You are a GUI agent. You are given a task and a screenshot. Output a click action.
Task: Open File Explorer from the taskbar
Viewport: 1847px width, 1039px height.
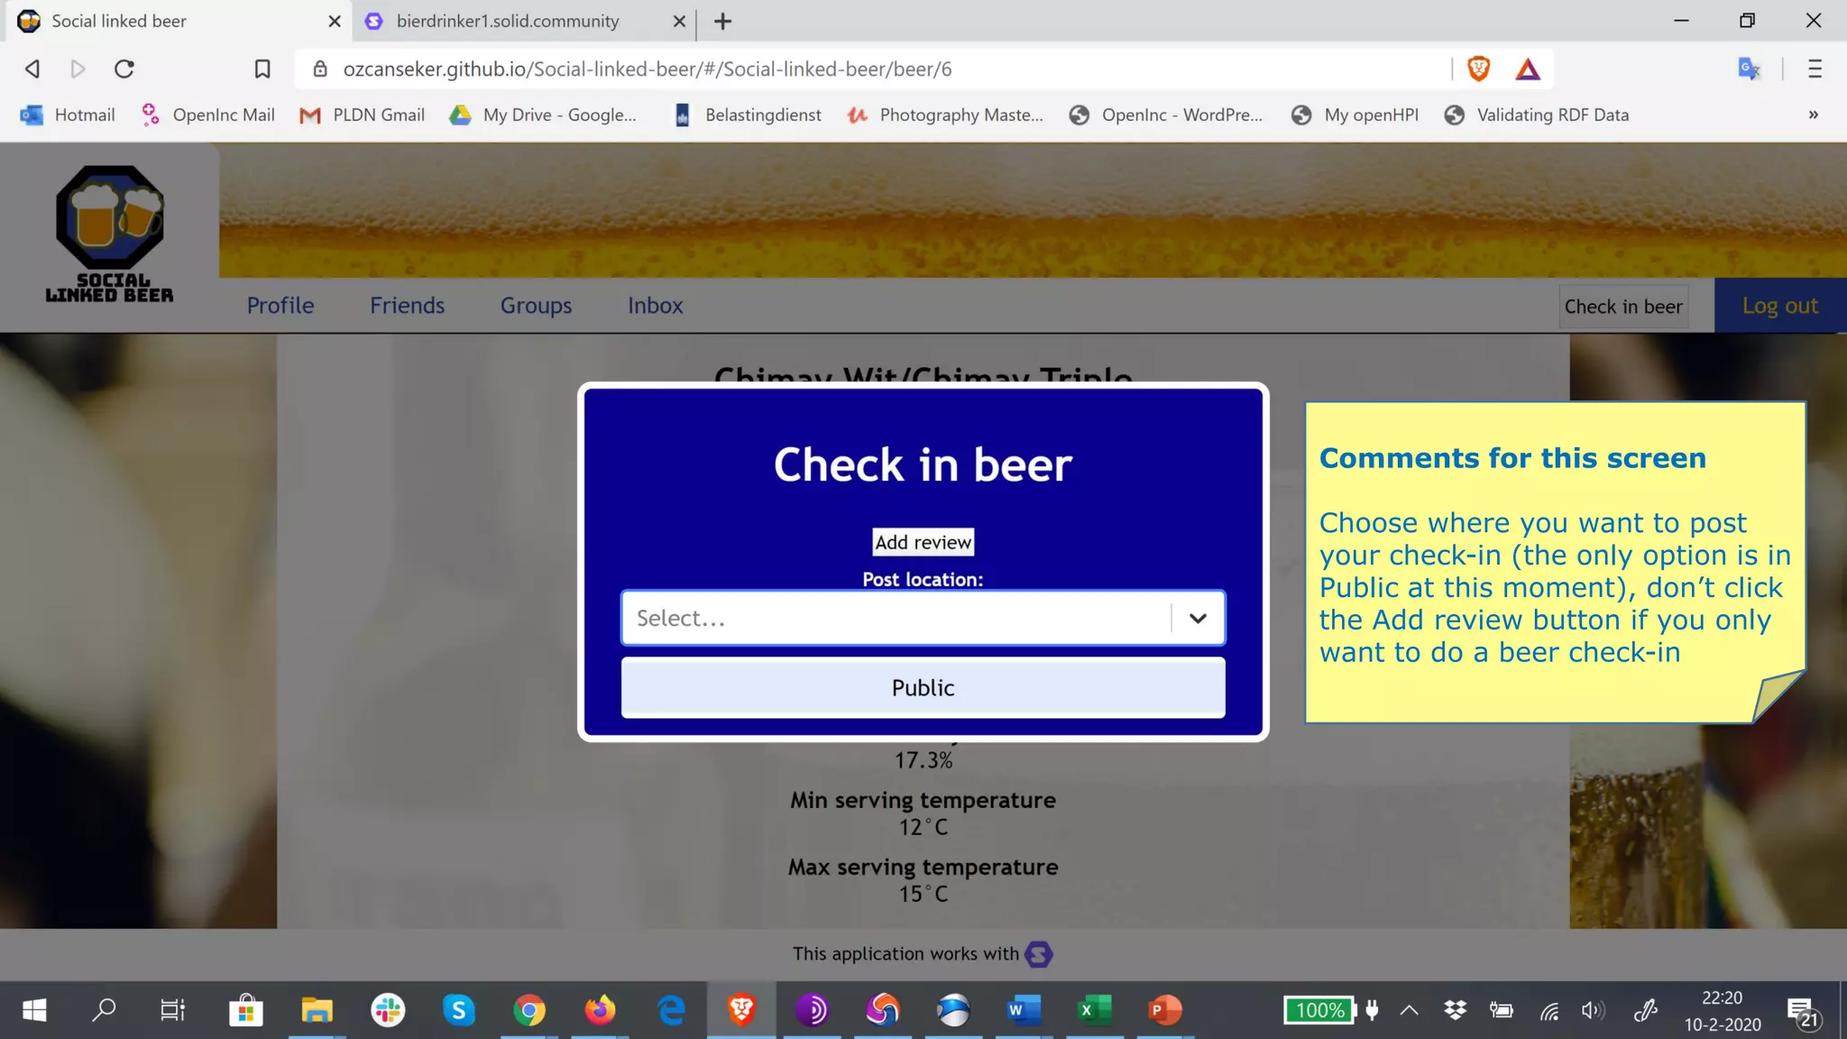point(317,1010)
